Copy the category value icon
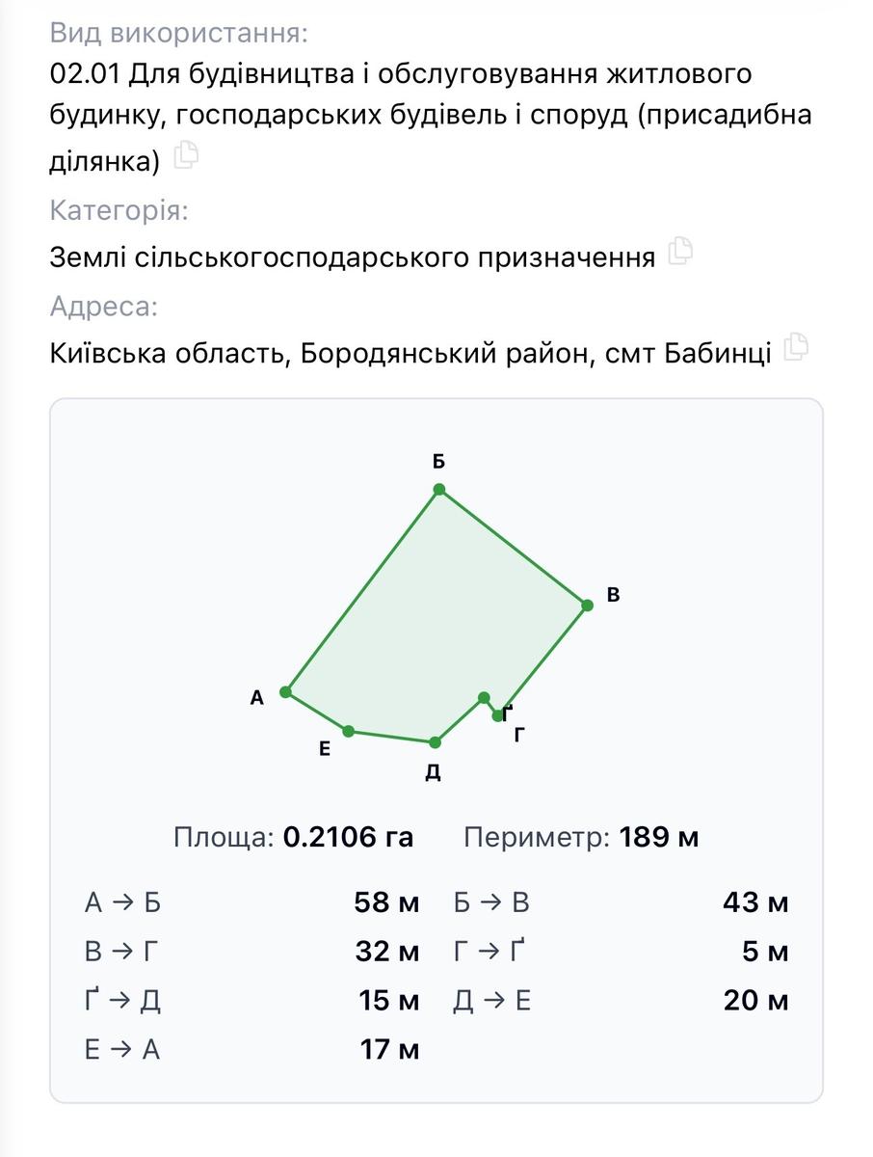873x1157 pixels. coord(680,251)
